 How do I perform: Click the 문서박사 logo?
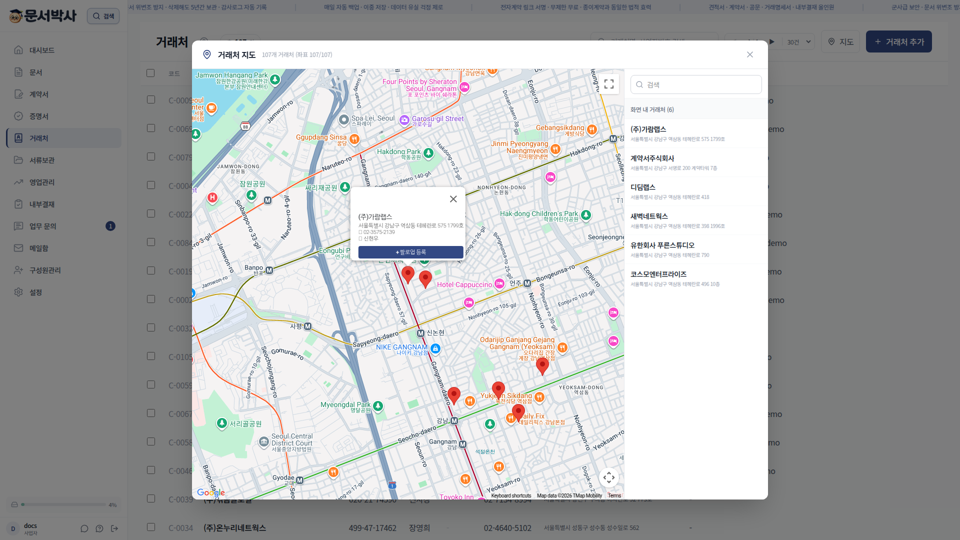[x=43, y=16]
